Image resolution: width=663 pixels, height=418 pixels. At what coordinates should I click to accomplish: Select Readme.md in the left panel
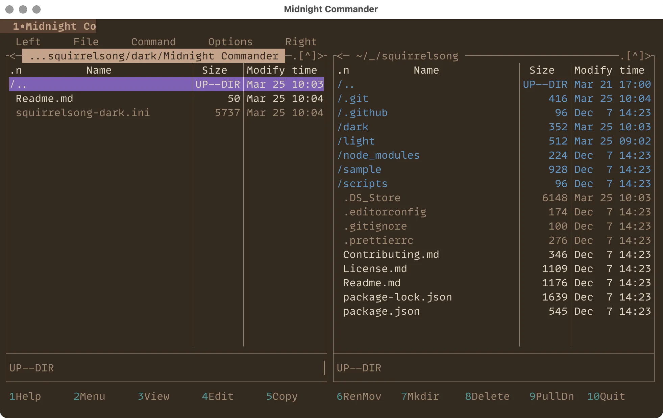click(x=44, y=98)
